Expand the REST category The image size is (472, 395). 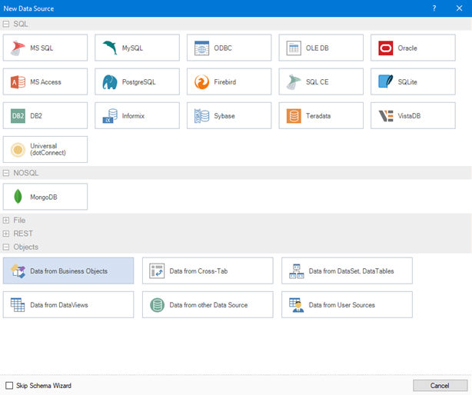6,234
